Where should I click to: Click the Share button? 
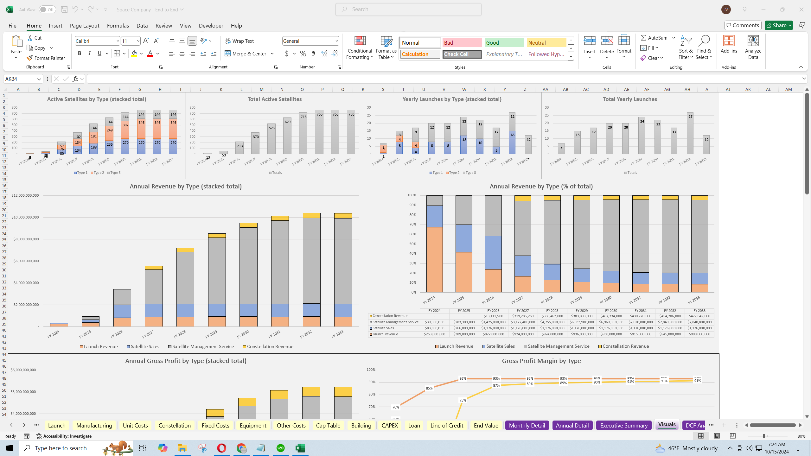[779, 25]
